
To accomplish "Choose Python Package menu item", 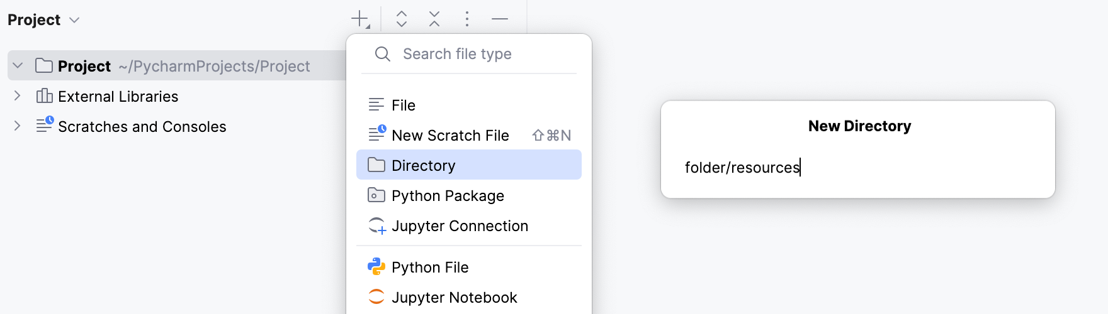I will [x=448, y=195].
